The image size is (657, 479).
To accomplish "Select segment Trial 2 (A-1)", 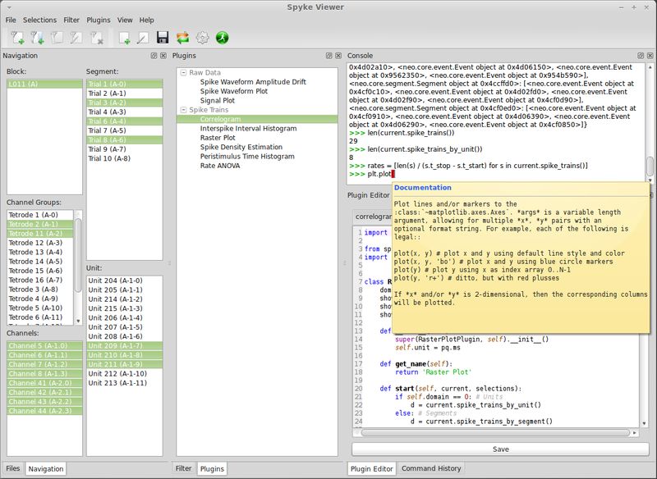I will (x=125, y=93).
